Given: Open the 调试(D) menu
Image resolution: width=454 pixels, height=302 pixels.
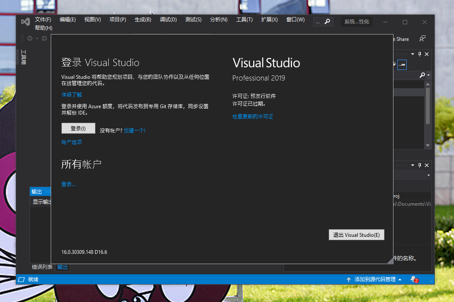Looking at the screenshot, I should point(168,19).
